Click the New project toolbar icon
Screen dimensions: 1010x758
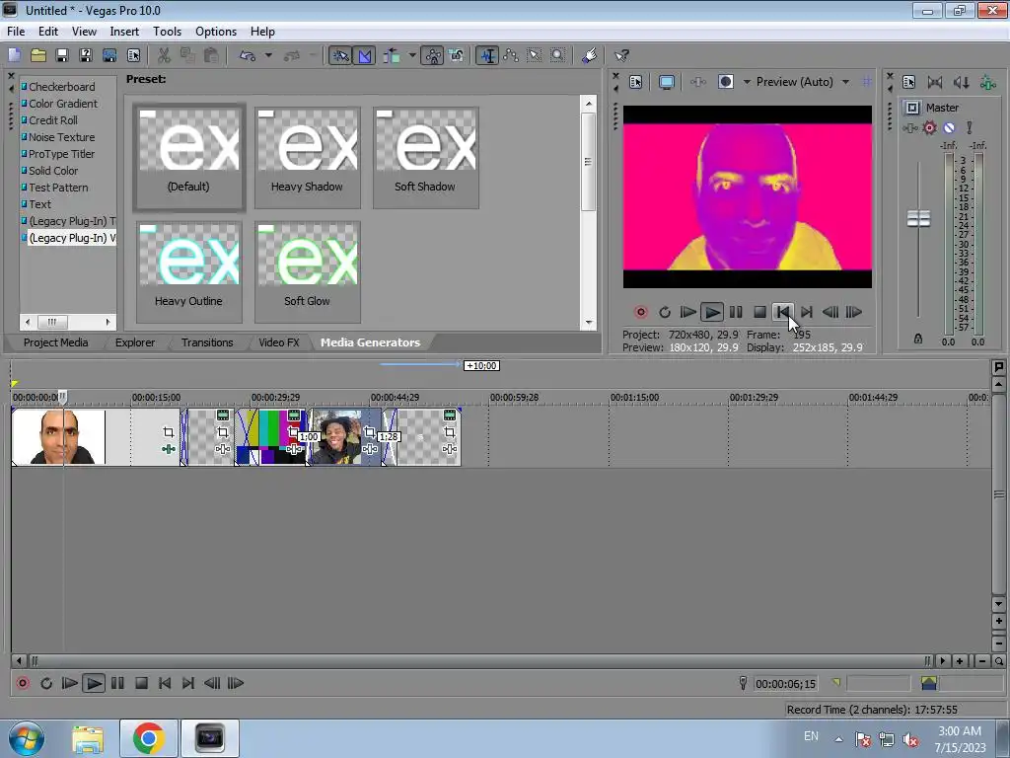coord(14,55)
